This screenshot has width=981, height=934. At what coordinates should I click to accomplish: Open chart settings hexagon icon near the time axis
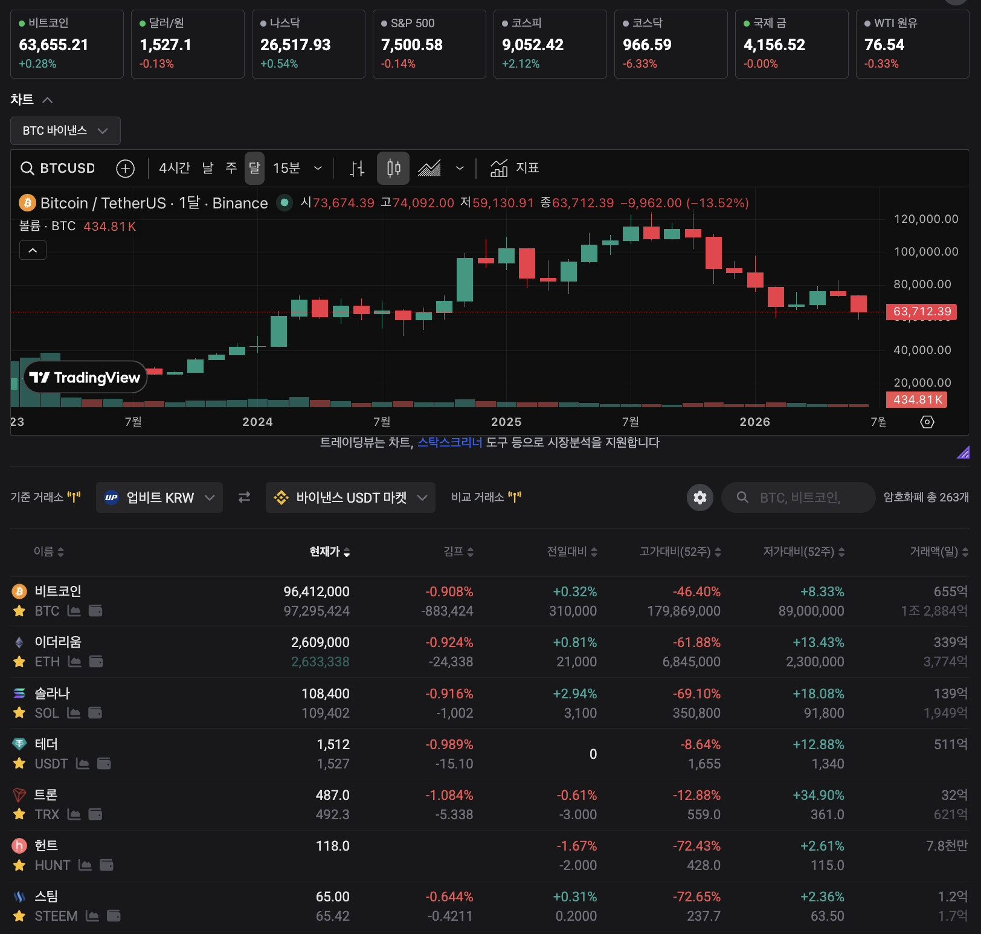pyautogui.click(x=927, y=422)
